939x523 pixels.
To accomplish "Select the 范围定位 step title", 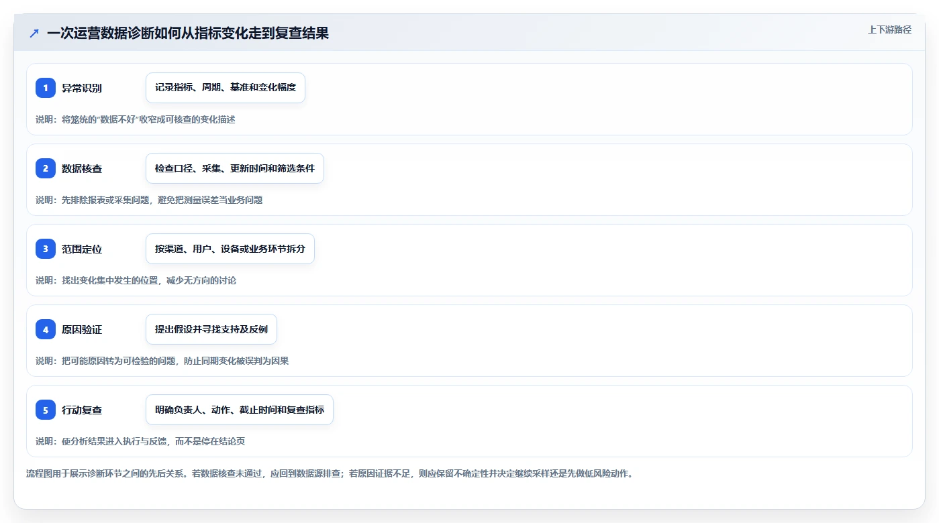I will coord(82,249).
